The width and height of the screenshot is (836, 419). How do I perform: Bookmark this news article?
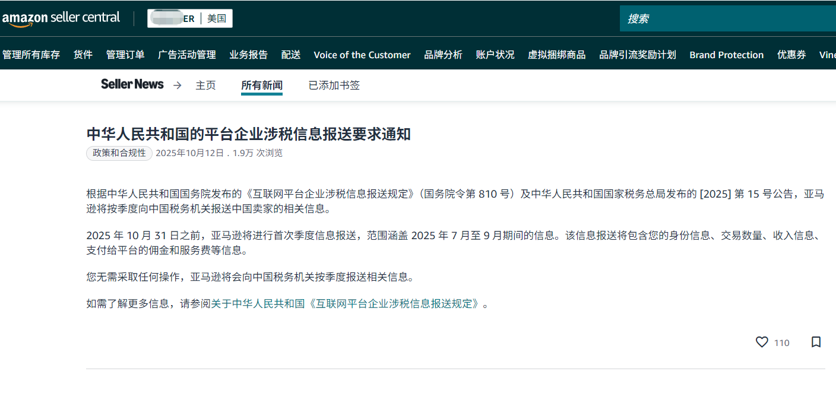tap(816, 342)
